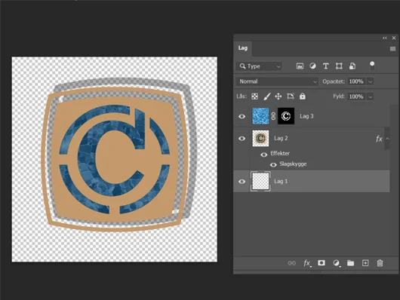Open the Fyld slider dropdown arrow
400x300 pixels.
370,96
